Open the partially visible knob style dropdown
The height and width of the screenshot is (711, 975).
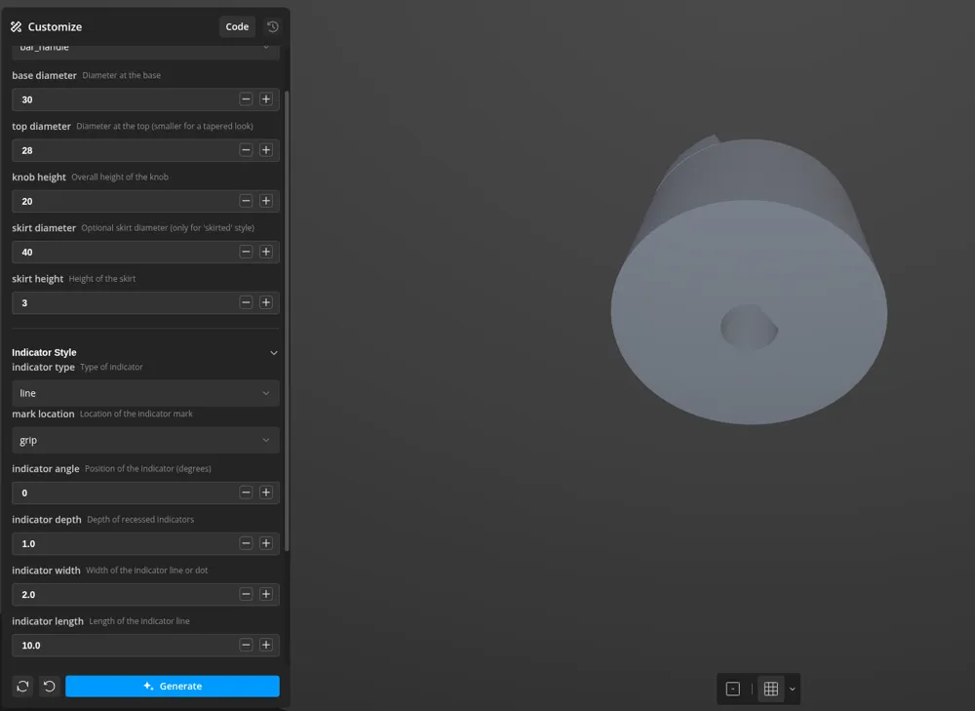point(145,52)
